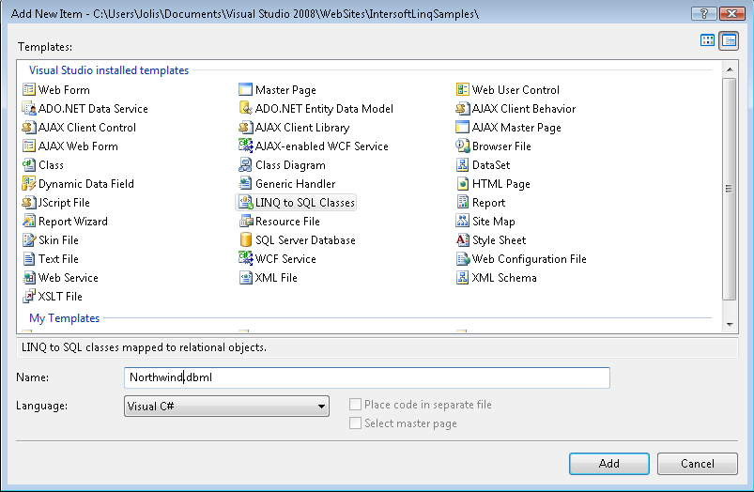Click the Cancel button
This screenshot has height=492, width=754.
pos(698,464)
